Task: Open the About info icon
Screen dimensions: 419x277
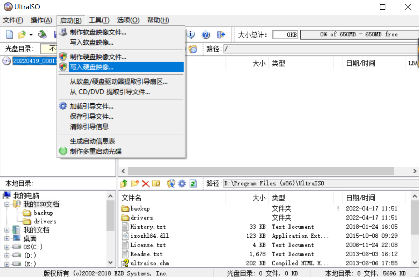Action: [x=191, y=34]
